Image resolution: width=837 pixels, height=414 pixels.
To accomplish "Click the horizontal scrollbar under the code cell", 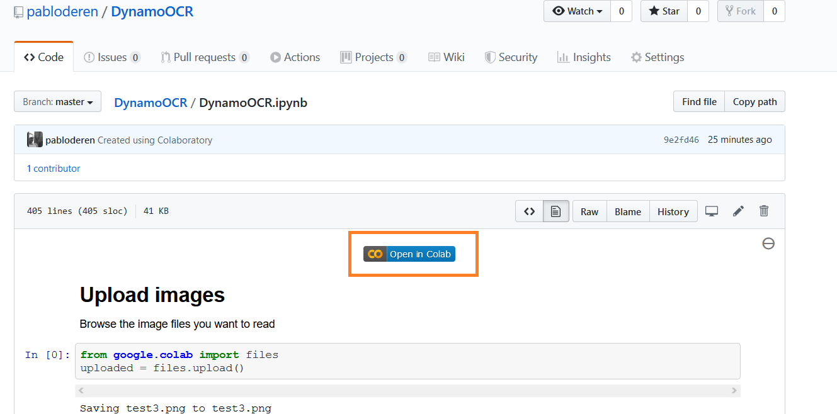I will pos(407,391).
